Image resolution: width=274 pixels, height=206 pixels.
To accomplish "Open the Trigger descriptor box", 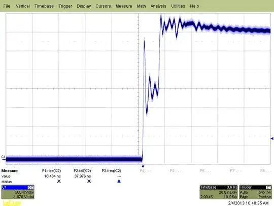I will tap(255, 192).
